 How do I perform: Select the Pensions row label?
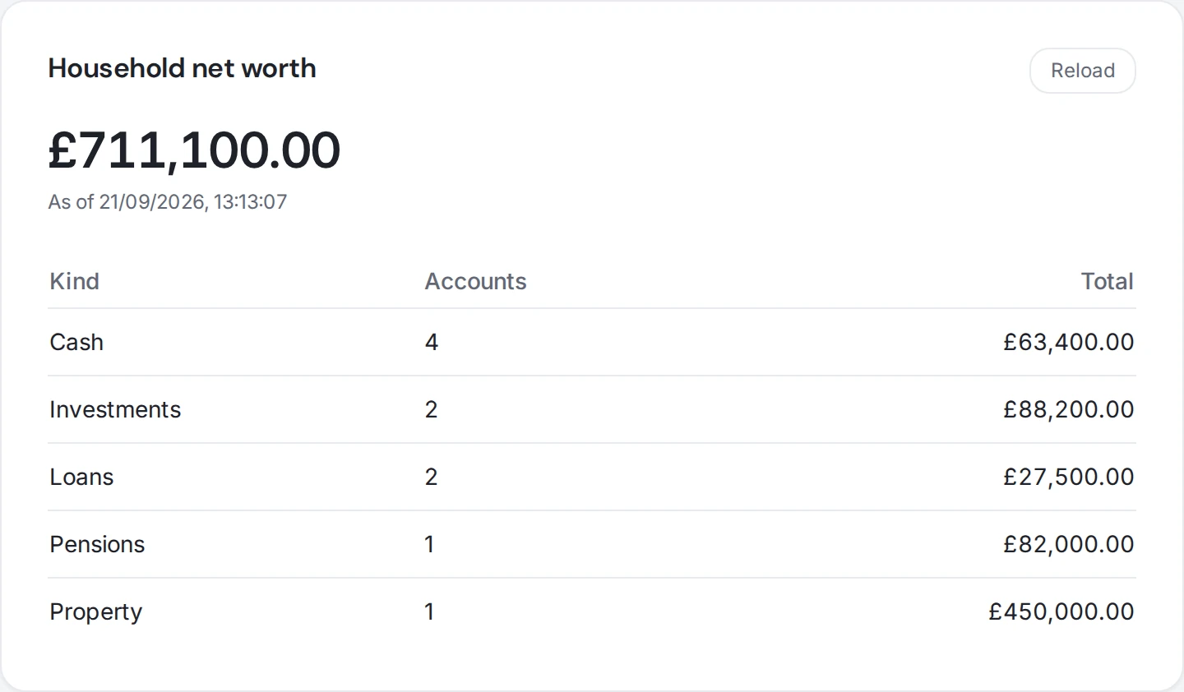[97, 544]
